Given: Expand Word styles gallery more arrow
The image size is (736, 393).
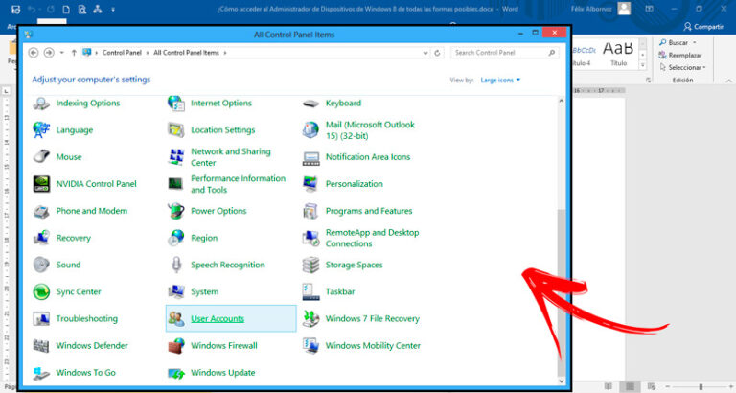Looking at the screenshot, I should 643,66.
